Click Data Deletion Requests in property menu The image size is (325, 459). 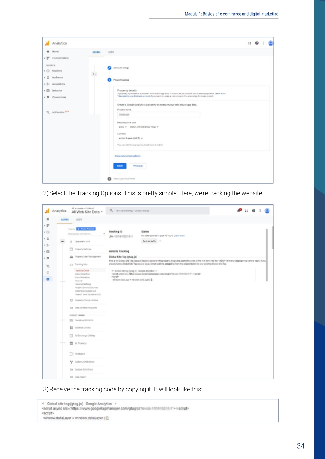(x=83, y=308)
